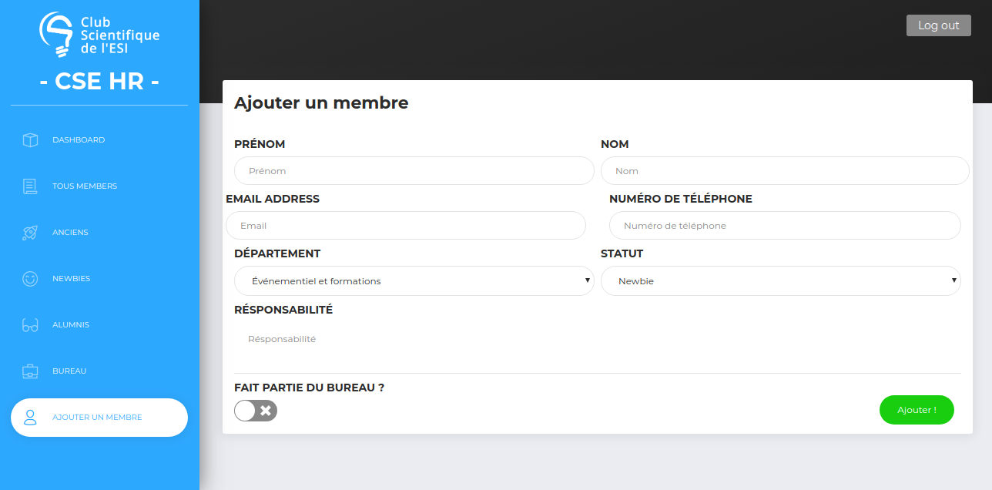Click the Dashboard cube icon
992x490 pixels.
click(30, 140)
